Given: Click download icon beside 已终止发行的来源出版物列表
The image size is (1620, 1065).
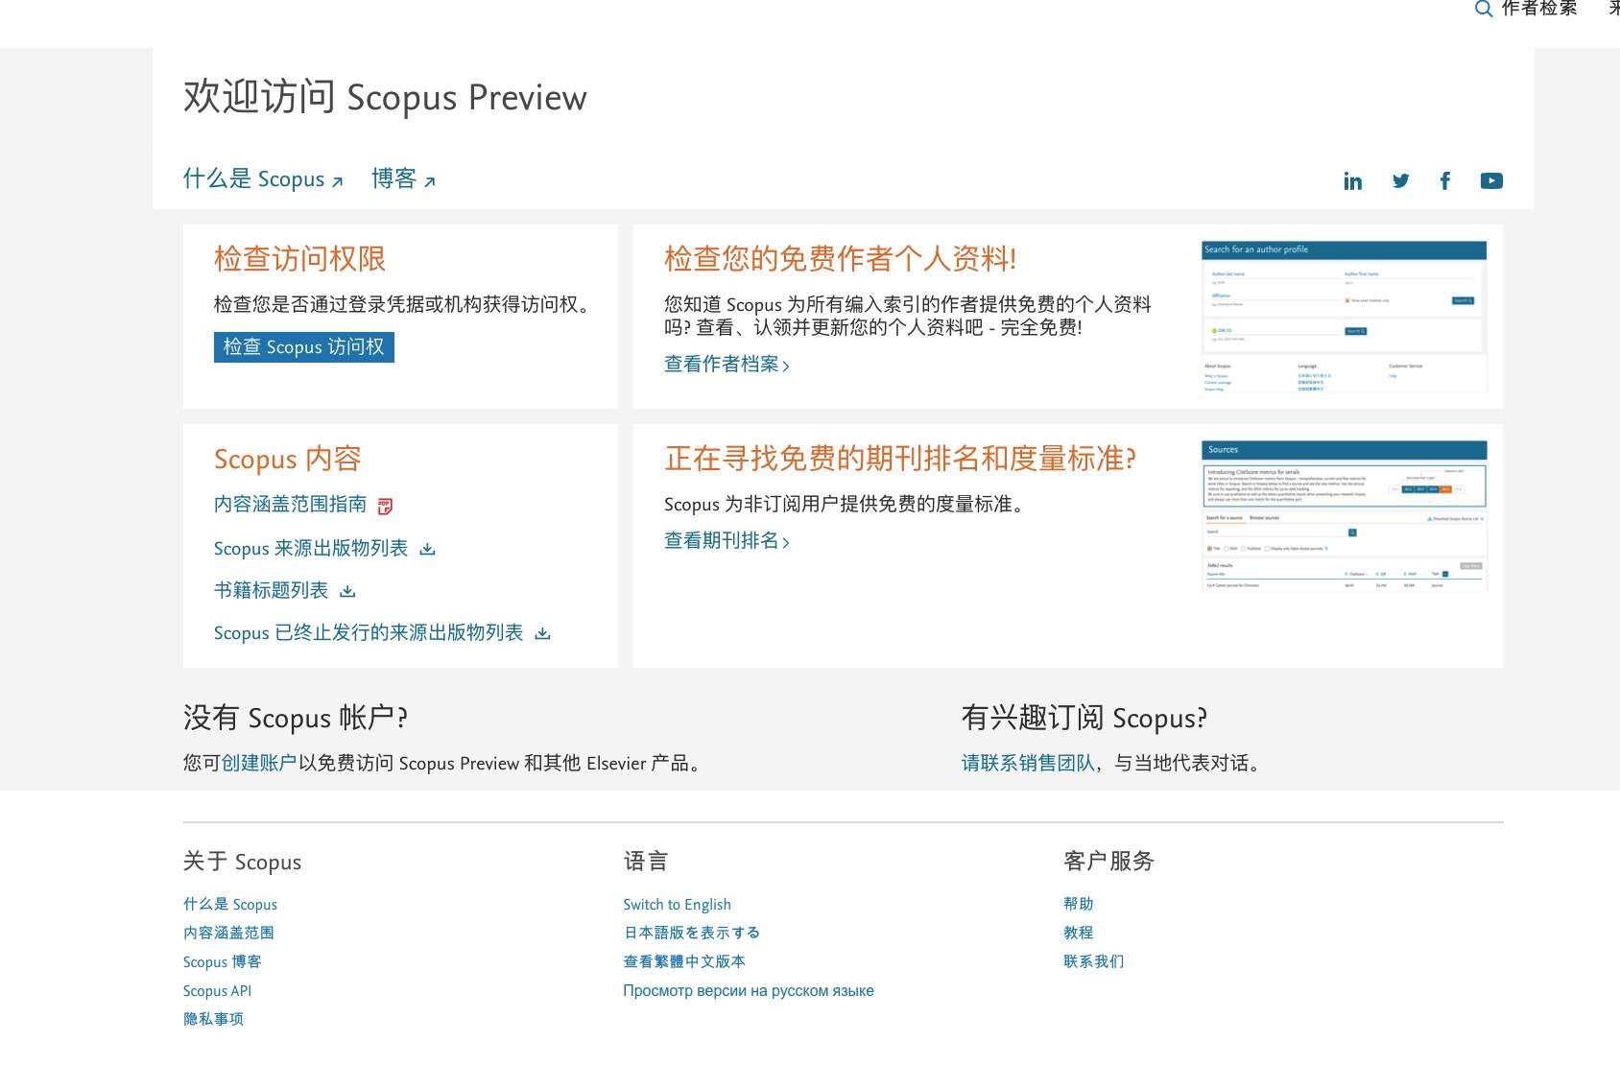Looking at the screenshot, I should point(543,633).
